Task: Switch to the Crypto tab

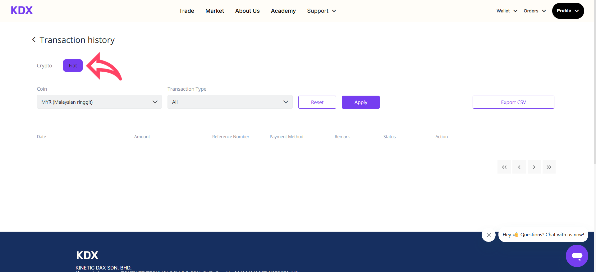Action: click(x=44, y=66)
